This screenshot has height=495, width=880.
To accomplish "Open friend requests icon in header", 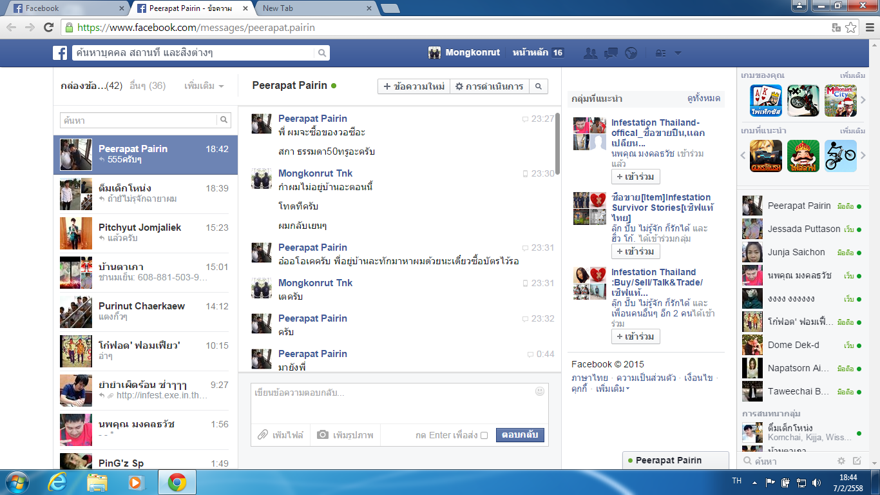I will tap(590, 53).
